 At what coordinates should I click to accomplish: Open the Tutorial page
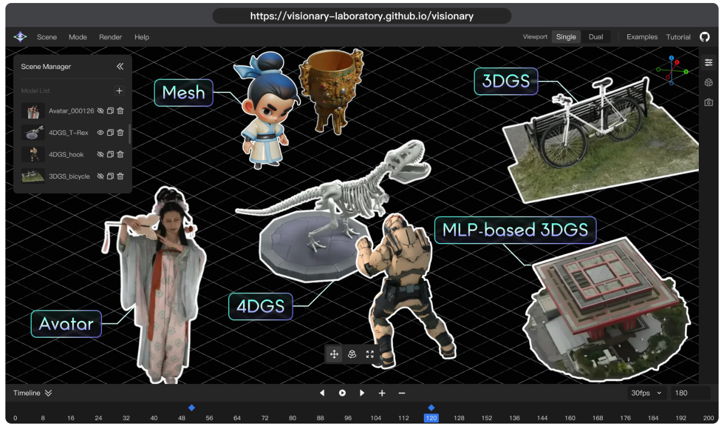678,37
